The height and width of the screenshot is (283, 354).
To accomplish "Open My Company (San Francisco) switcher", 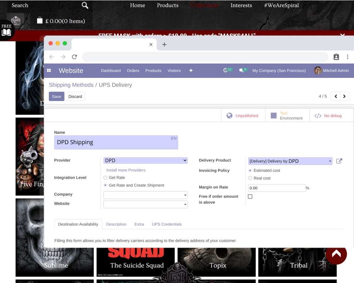I will pos(279,71).
